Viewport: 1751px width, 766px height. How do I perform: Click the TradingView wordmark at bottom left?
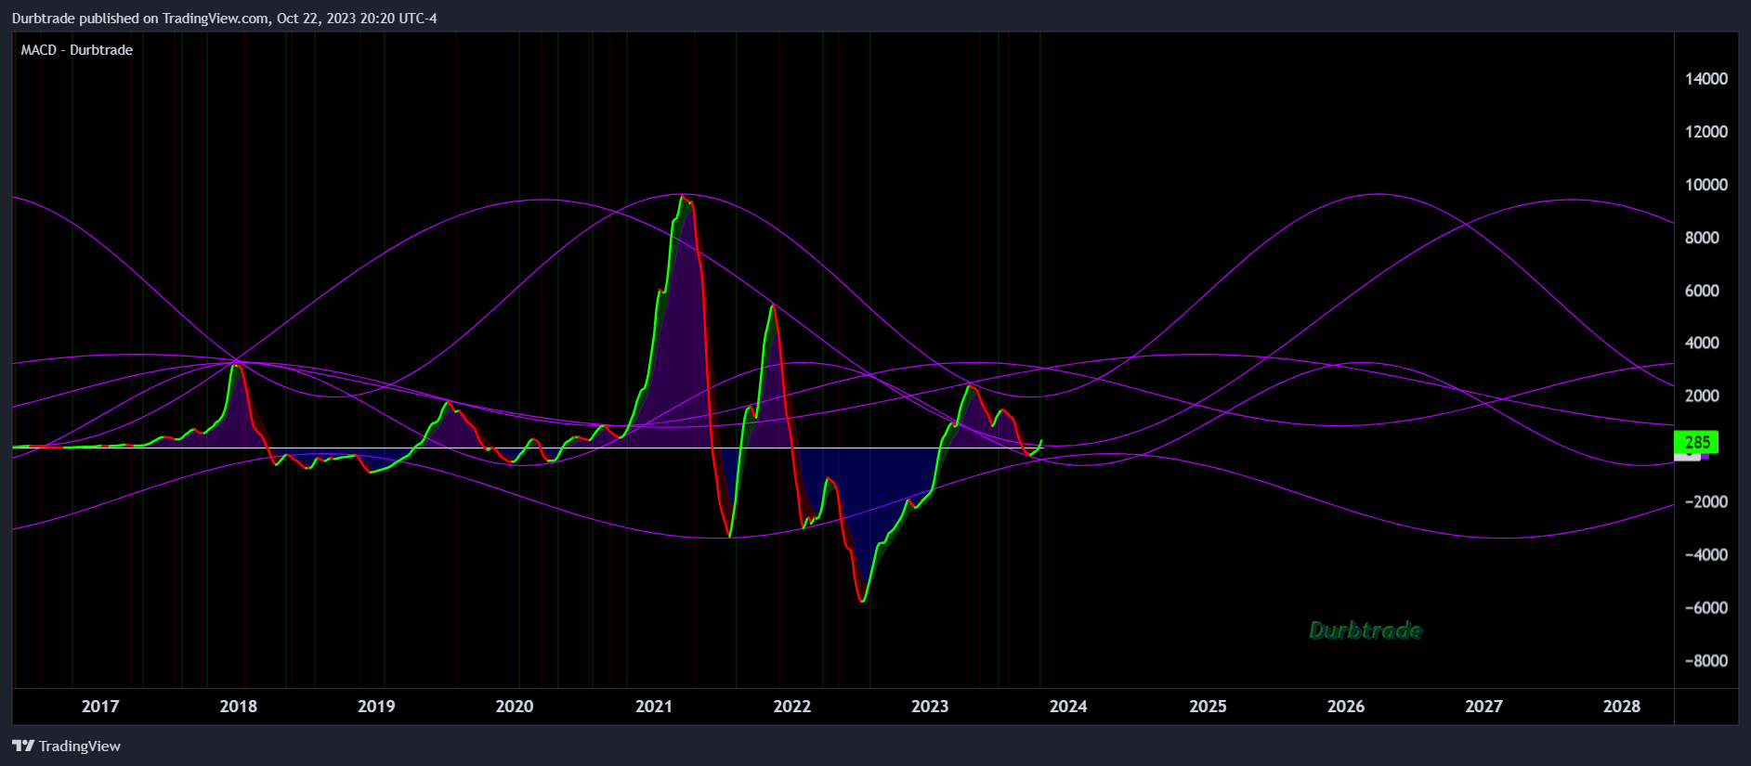point(80,747)
